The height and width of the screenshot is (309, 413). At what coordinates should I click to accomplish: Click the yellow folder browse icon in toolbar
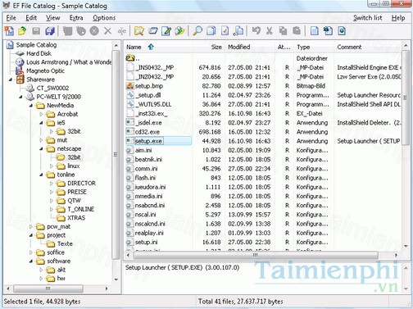tap(139, 31)
